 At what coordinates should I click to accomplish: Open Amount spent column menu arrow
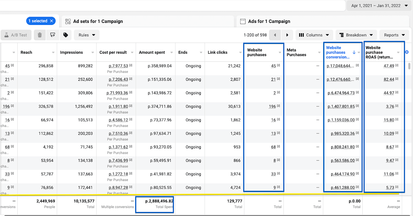tap(172, 52)
